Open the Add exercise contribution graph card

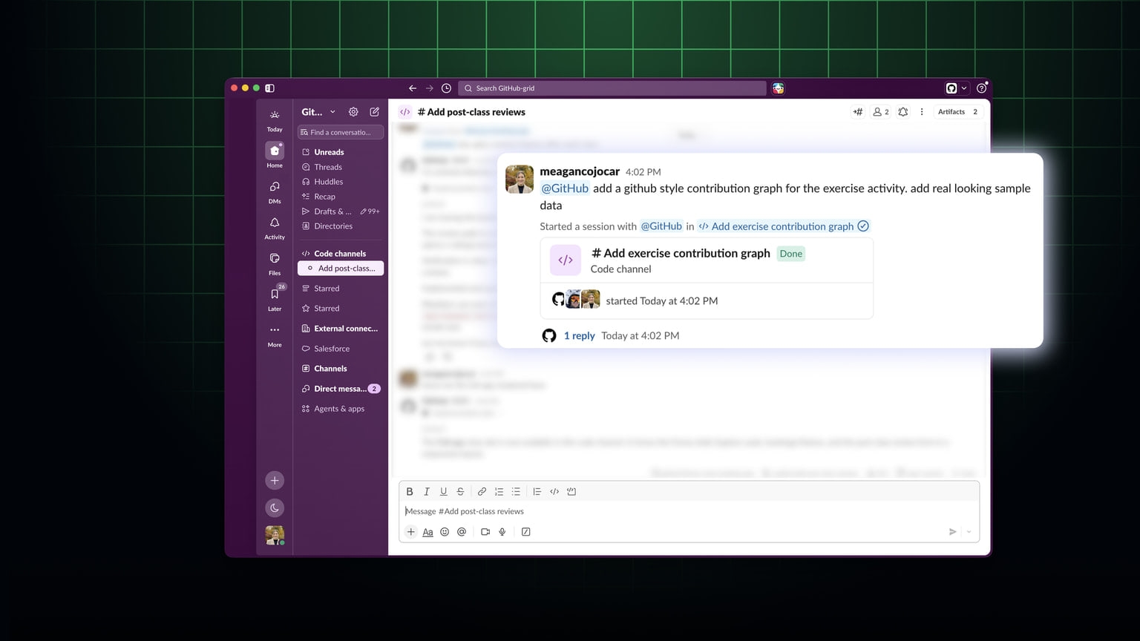click(x=707, y=278)
